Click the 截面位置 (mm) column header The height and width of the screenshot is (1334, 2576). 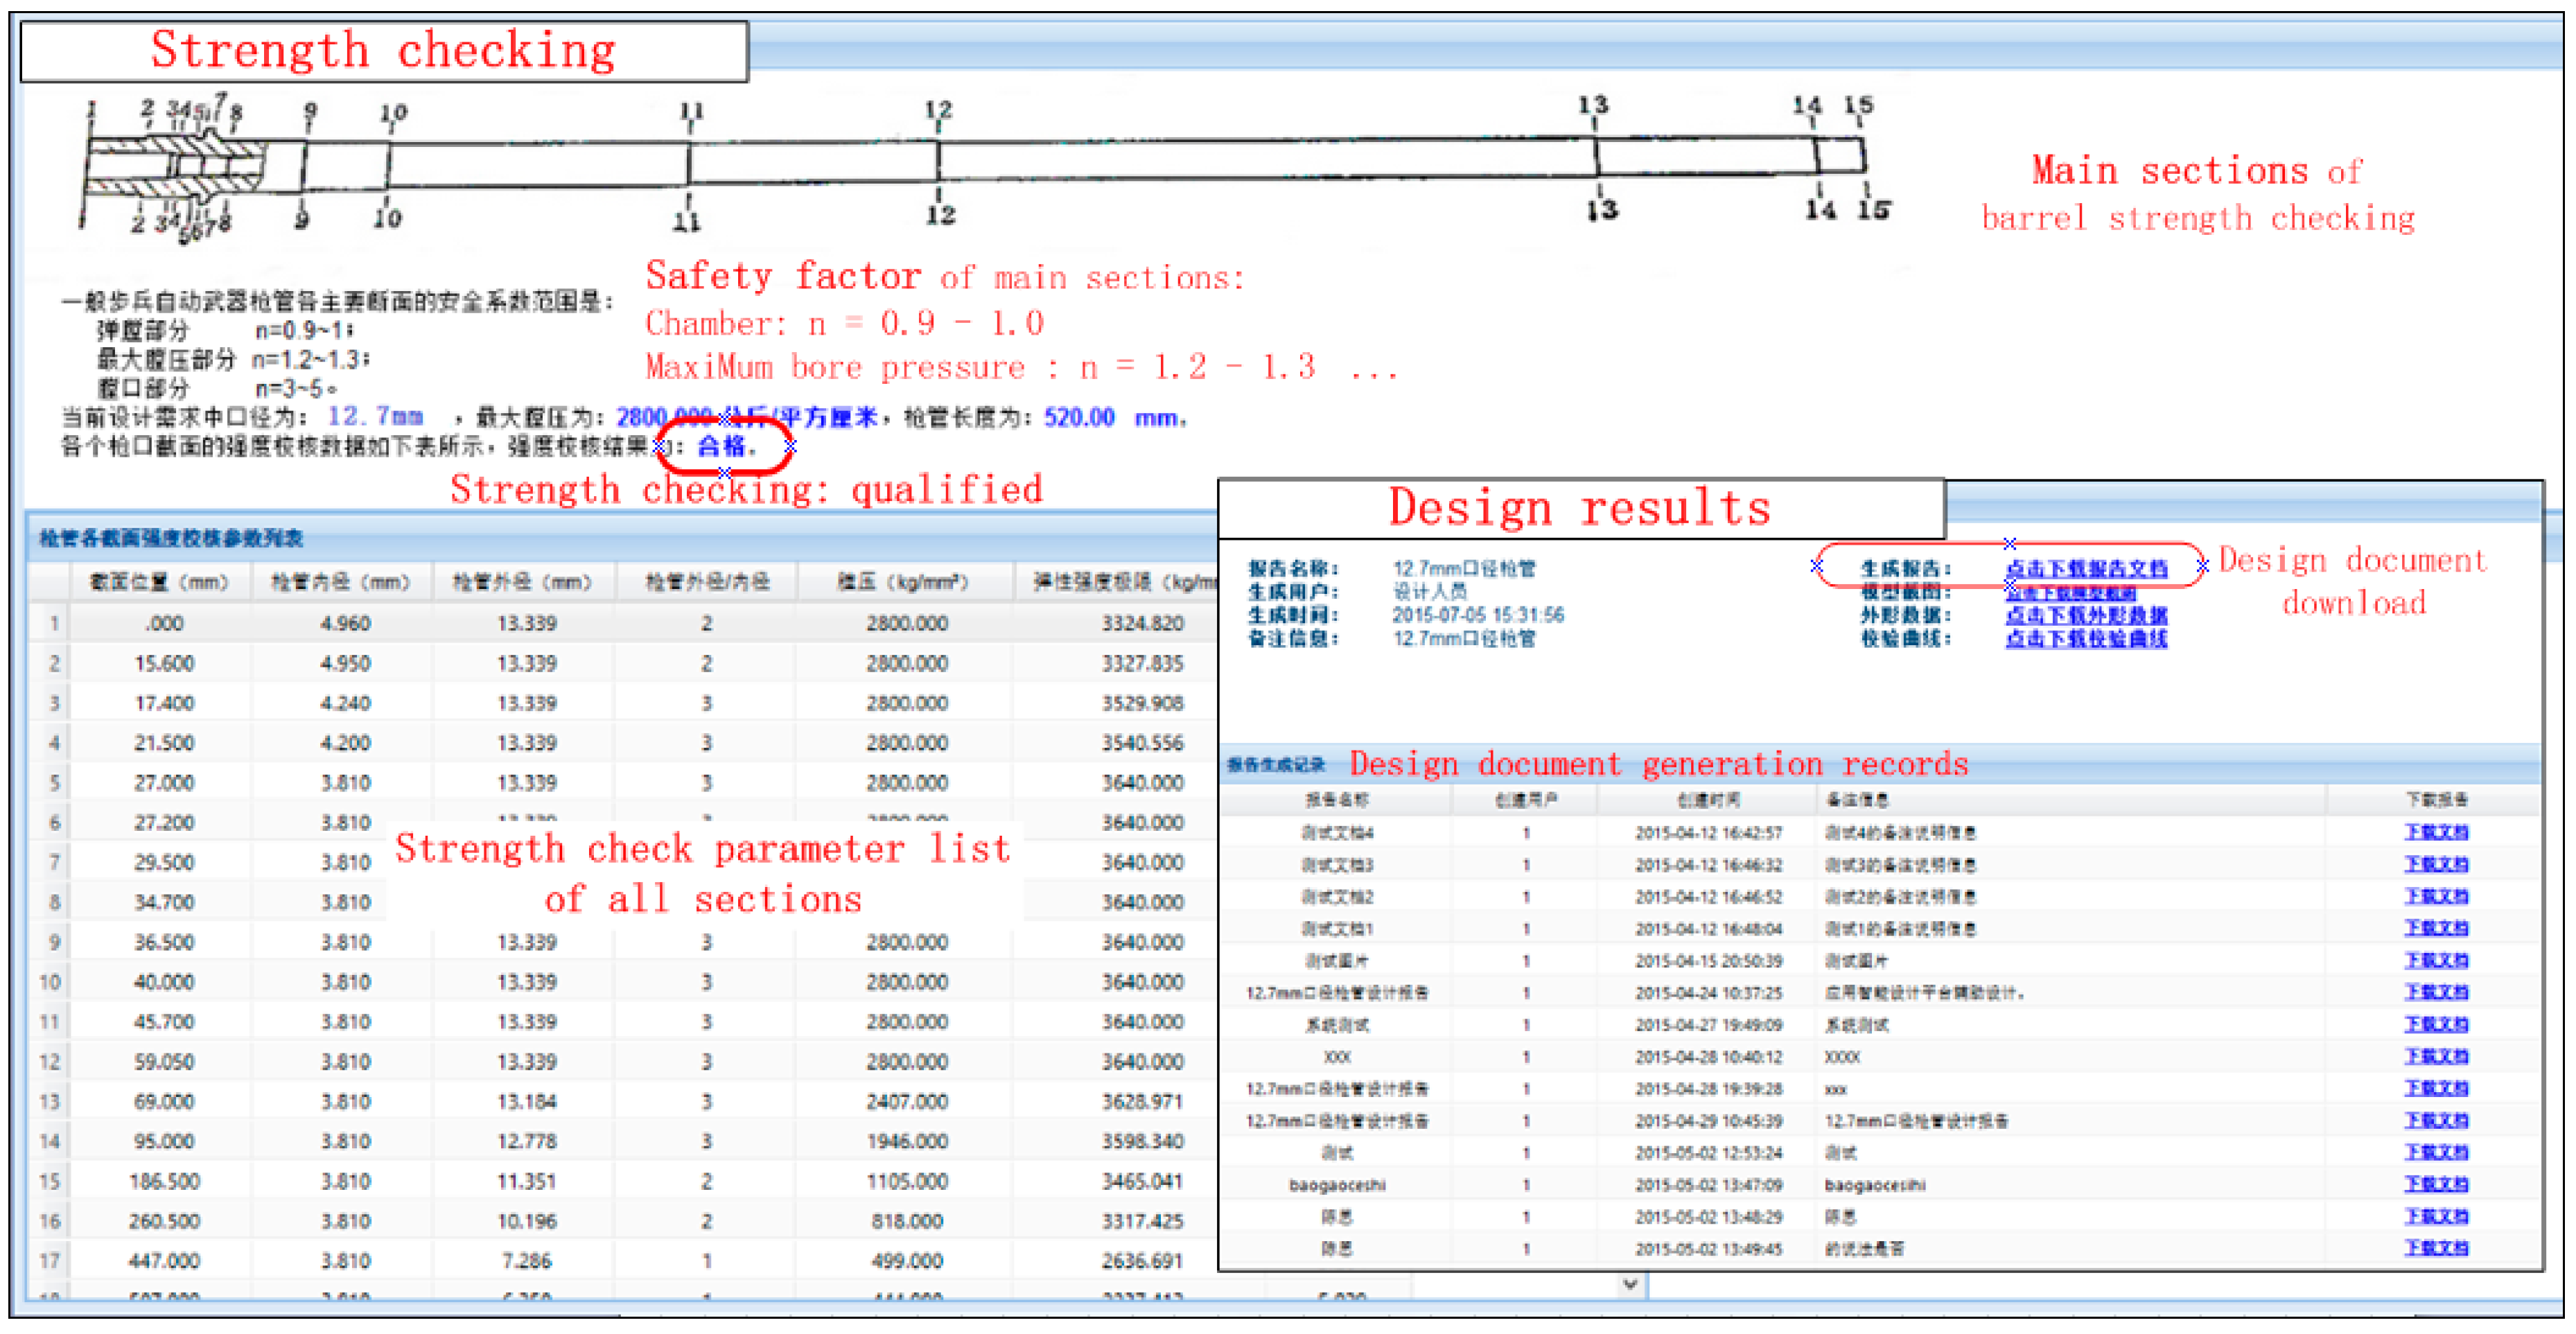(x=159, y=582)
